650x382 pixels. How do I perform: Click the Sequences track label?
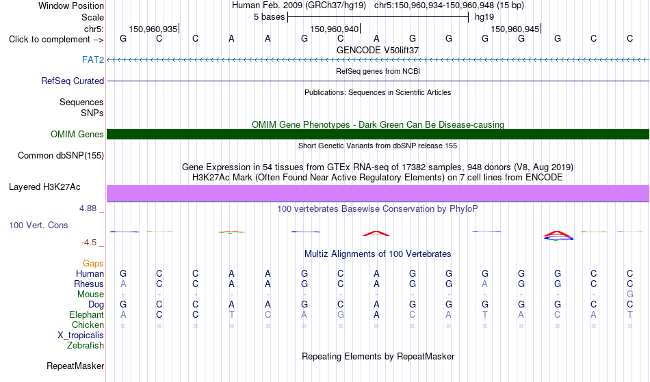coord(81,103)
